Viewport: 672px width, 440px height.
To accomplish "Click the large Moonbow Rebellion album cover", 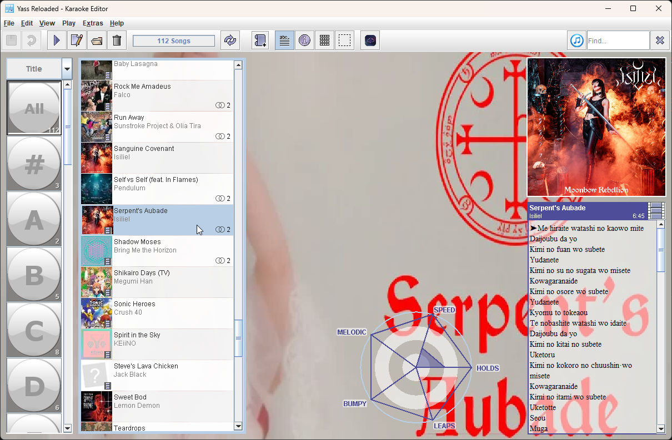I will pyautogui.click(x=596, y=127).
